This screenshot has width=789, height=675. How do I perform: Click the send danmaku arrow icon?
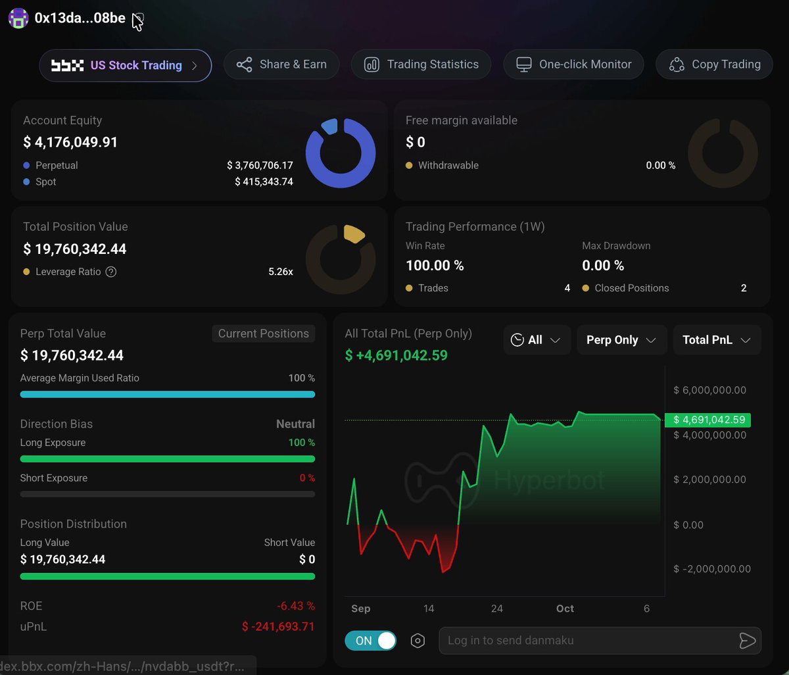(x=748, y=641)
